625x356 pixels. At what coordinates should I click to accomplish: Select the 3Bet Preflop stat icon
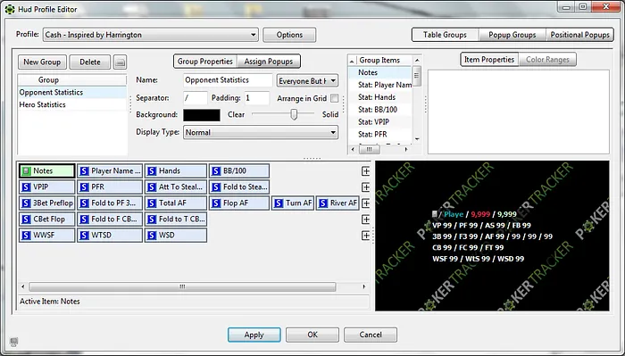[x=26, y=203]
